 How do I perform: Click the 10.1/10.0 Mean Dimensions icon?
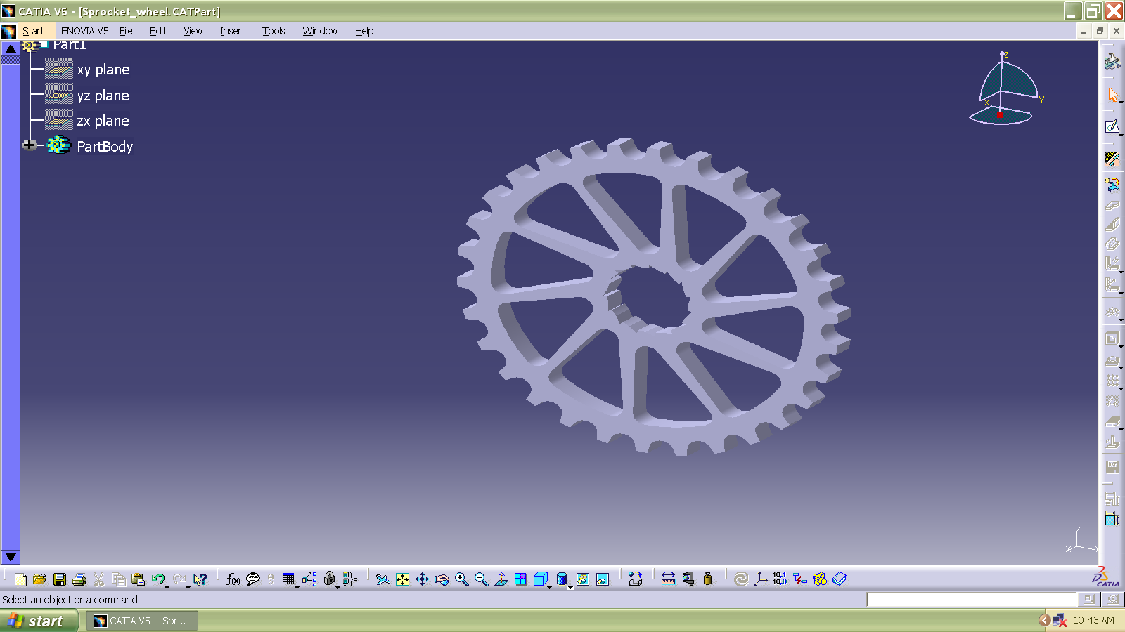780,579
